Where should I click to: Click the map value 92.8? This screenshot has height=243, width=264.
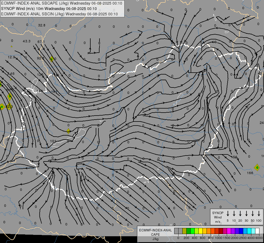tap(40, 58)
